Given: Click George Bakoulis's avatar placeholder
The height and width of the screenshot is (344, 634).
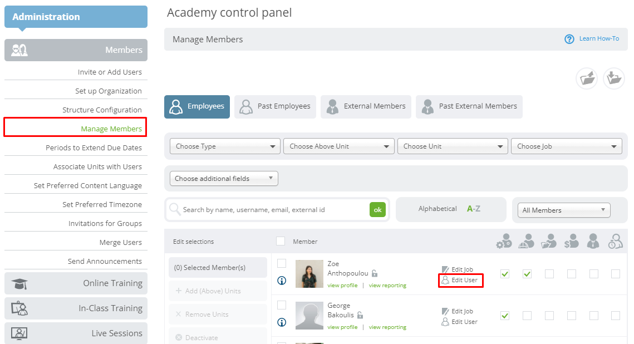Looking at the screenshot, I should [309, 315].
